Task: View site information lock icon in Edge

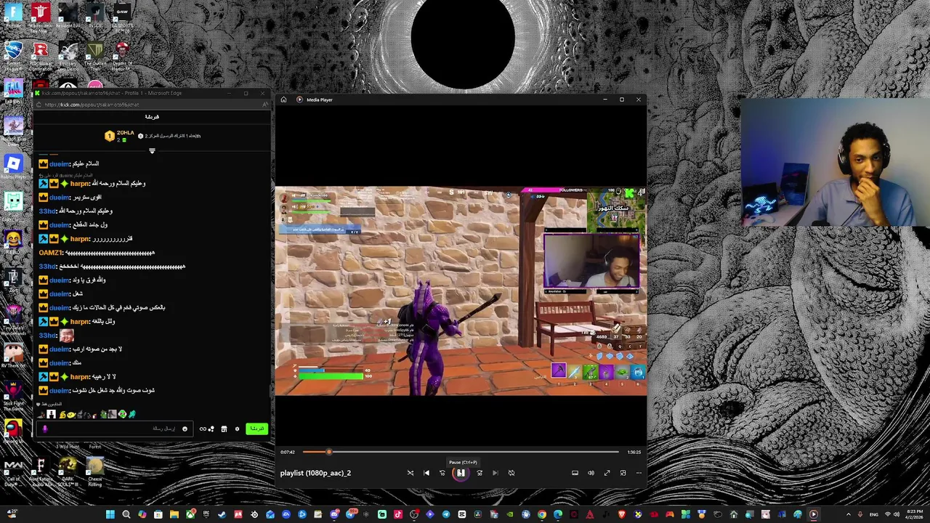Action: coord(38,105)
